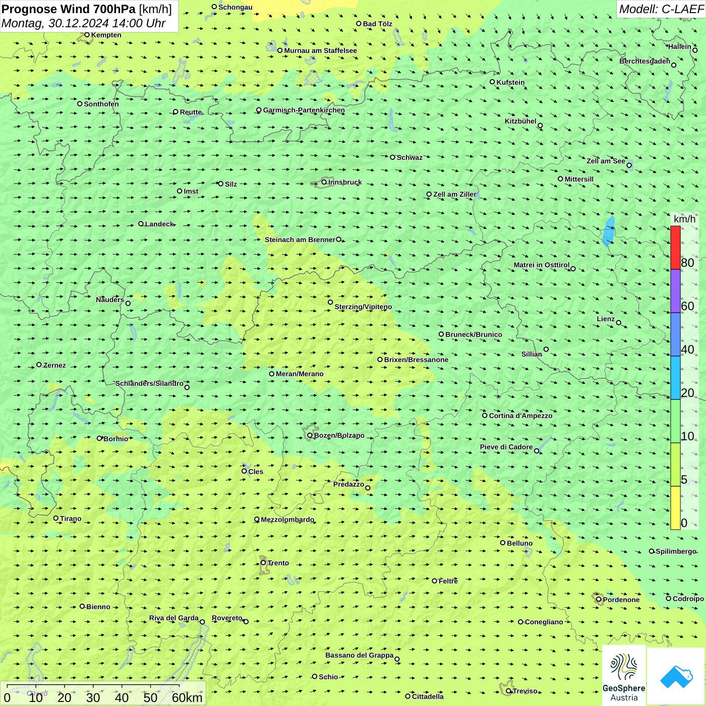Screen dimensions: 706x706
Task: Click the blue cloud logo icon
Action: [676, 677]
